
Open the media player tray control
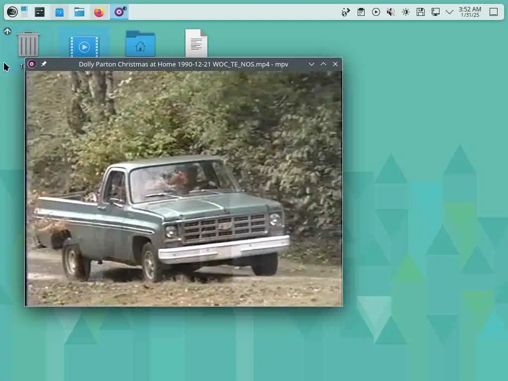pos(376,12)
